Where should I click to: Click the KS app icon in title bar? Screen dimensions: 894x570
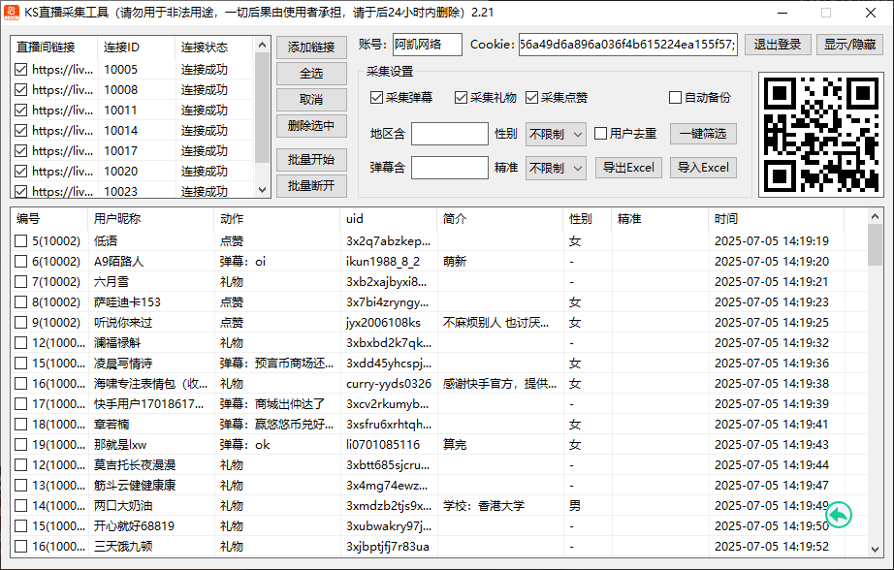pos(12,14)
